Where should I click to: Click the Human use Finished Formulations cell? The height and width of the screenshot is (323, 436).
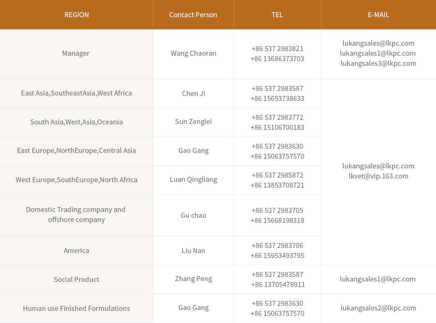(76, 308)
